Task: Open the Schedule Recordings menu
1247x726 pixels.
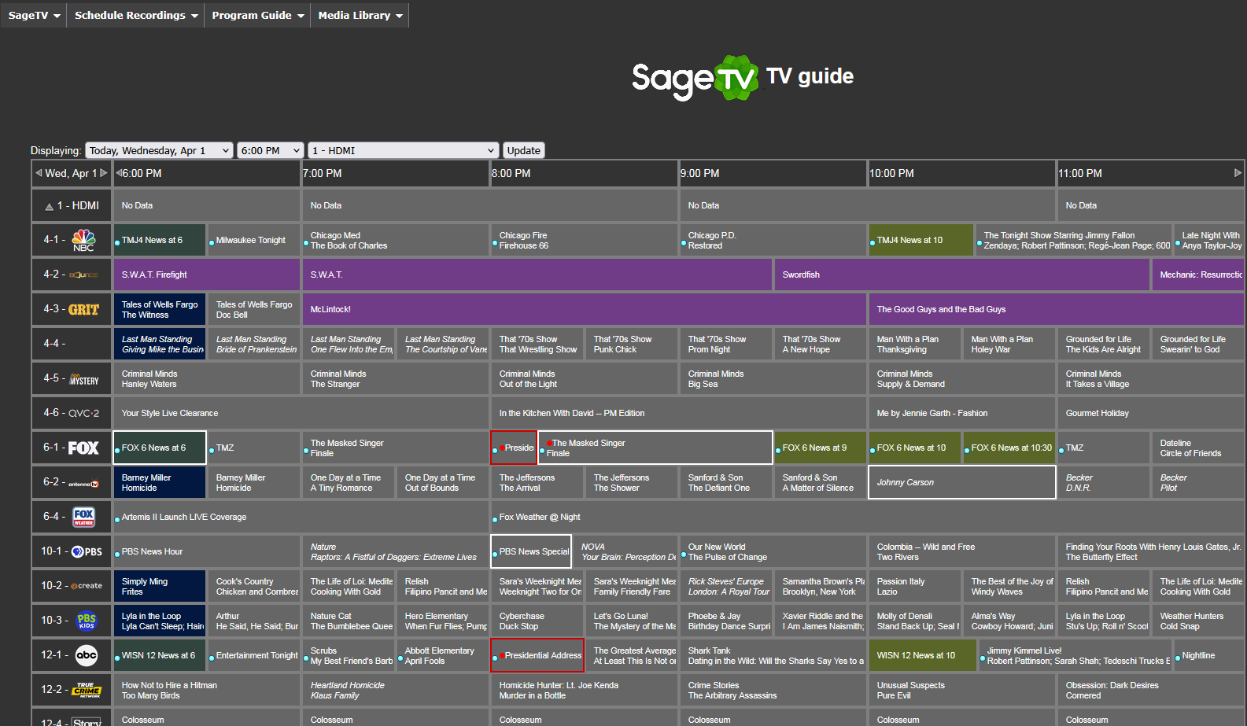Action: (135, 15)
